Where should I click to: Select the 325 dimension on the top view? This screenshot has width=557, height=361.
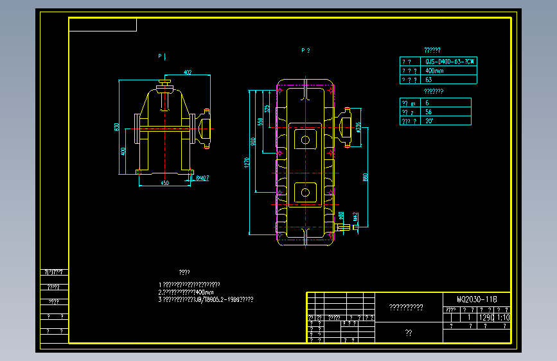(267, 109)
